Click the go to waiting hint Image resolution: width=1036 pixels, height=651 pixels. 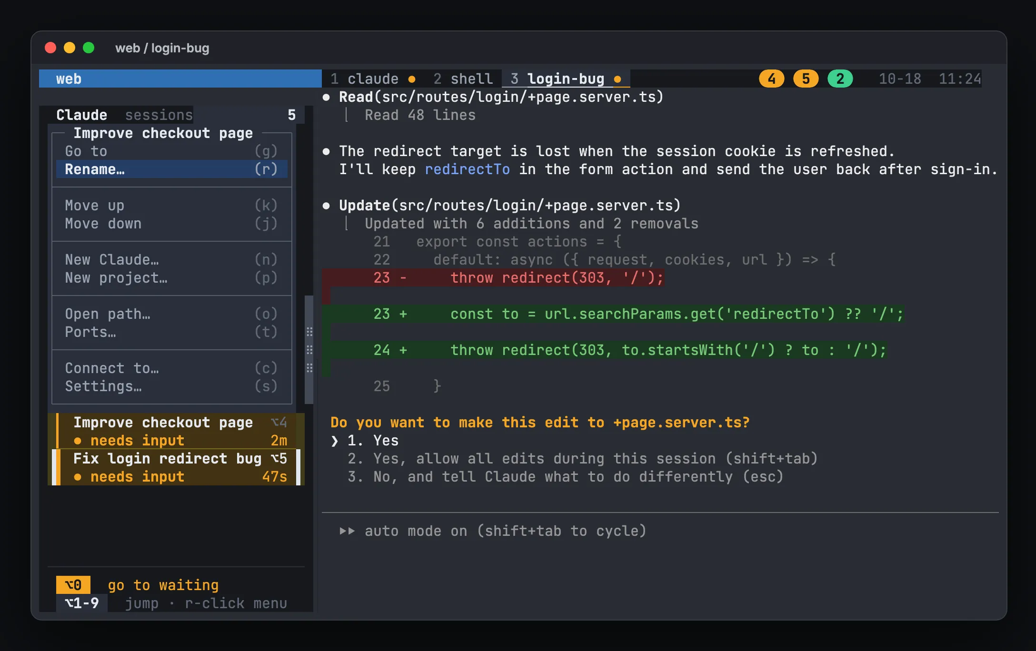pos(163,585)
